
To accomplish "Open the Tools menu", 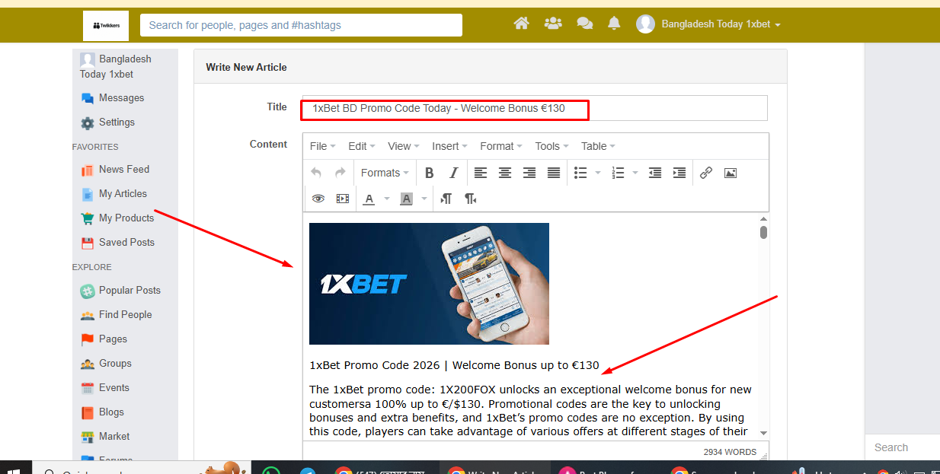I will pyautogui.click(x=551, y=146).
